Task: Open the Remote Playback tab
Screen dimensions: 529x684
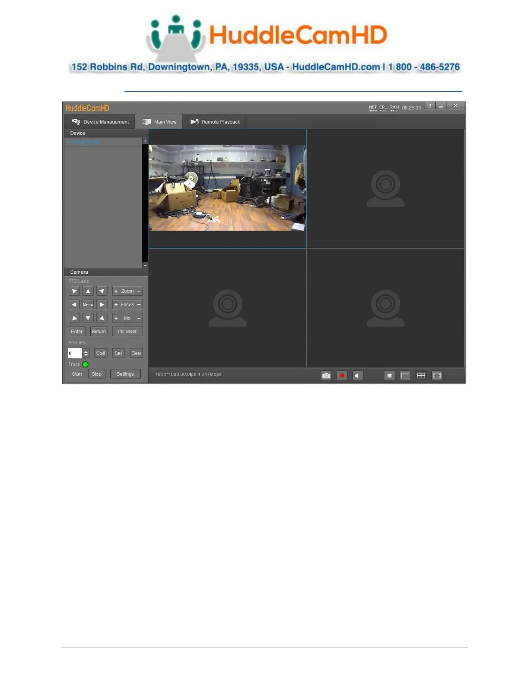Action: coord(215,122)
